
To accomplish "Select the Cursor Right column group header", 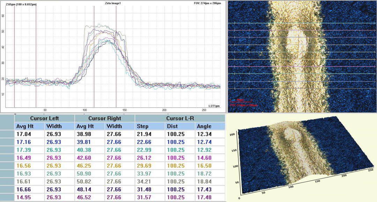I will tap(105, 118).
